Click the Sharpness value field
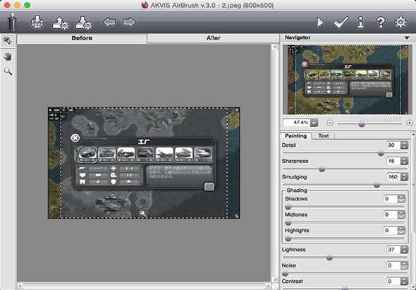416x290 pixels. [x=393, y=161]
